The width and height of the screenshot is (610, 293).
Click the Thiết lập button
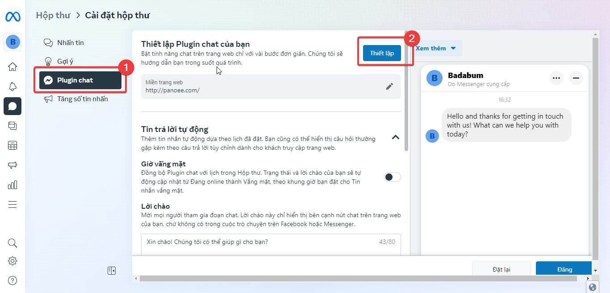coord(382,53)
